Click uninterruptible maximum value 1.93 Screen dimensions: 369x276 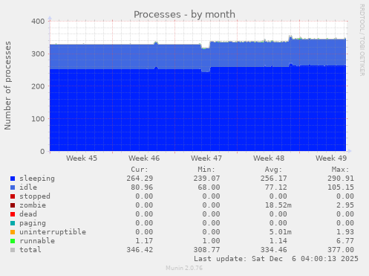click(x=345, y=232)
